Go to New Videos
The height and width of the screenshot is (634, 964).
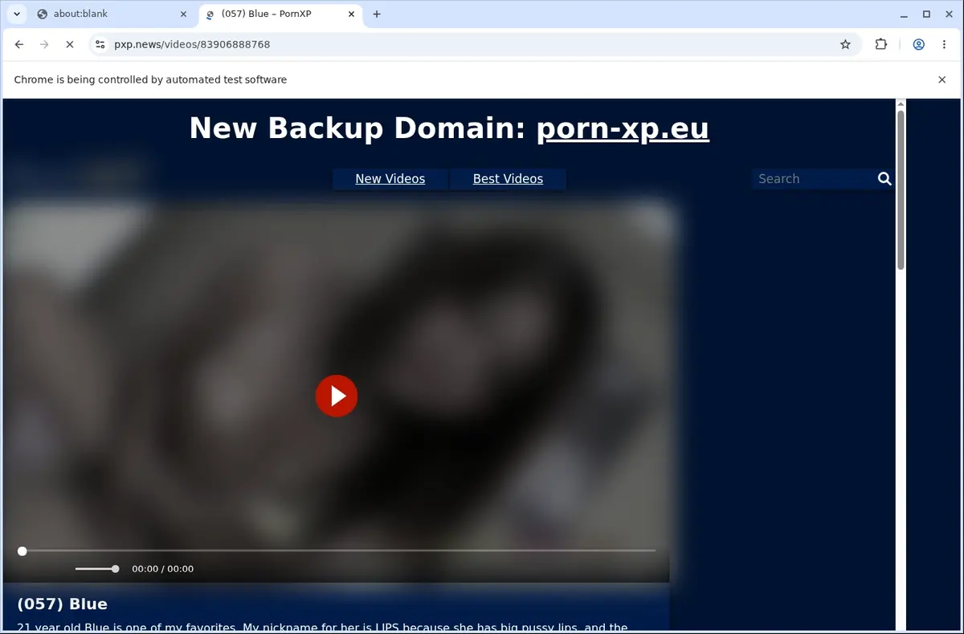(x=390, y=179)
